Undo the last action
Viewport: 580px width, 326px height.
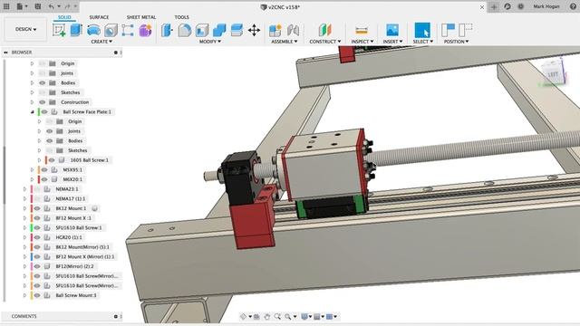(51, 6)
